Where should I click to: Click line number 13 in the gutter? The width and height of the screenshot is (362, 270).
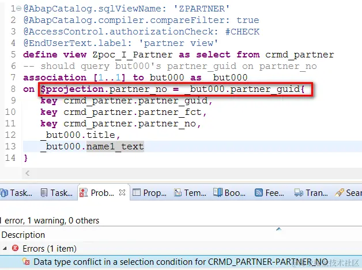(10, 146)
